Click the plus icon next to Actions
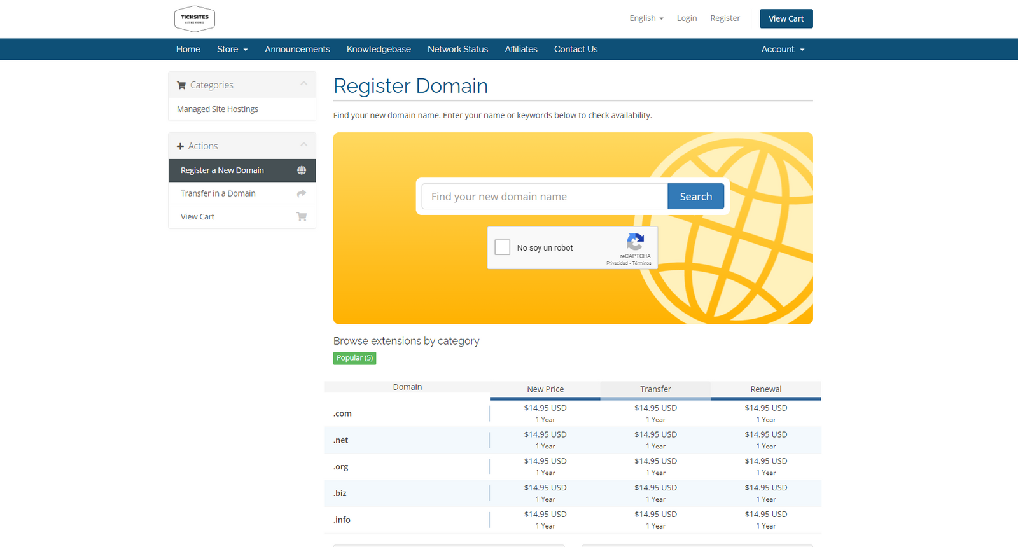Image resolution: width=1018 pixels, height=547 pixels. coord(180,146)
